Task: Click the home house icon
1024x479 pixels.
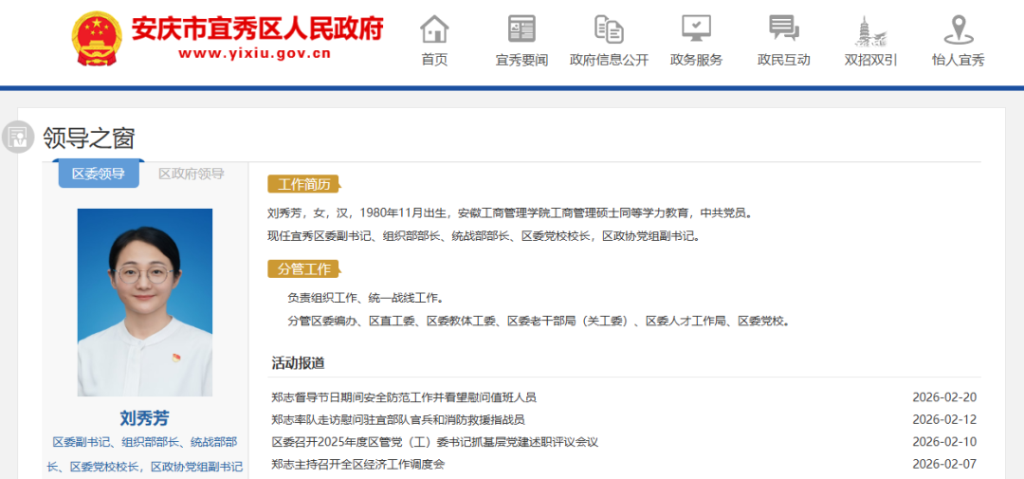Action: [x=434, y=28]
